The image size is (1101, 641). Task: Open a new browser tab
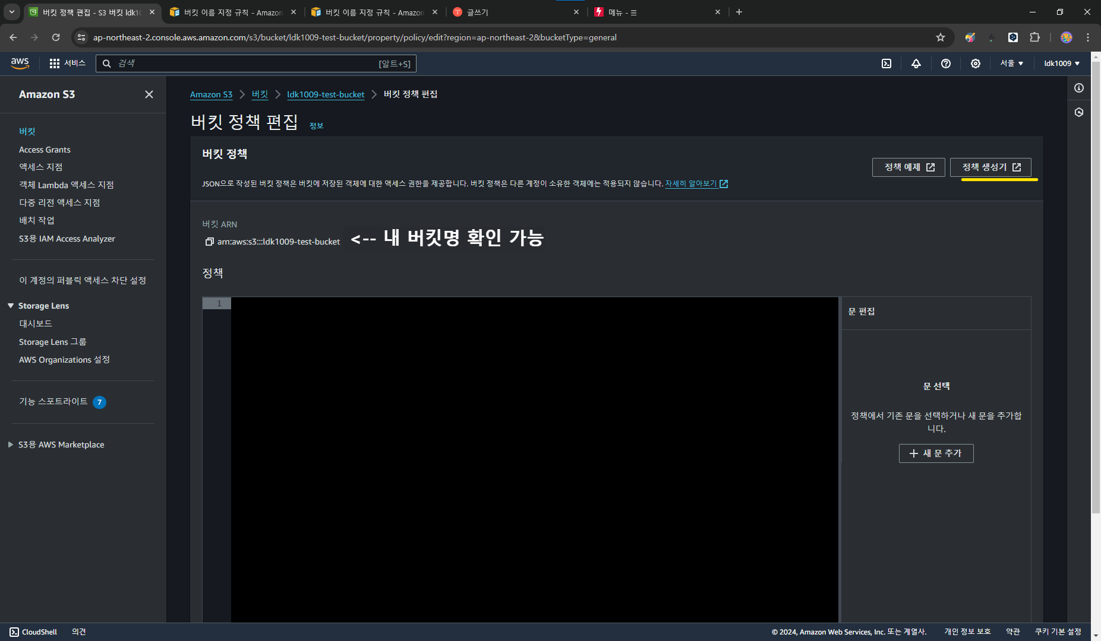(x=739, y=12)
